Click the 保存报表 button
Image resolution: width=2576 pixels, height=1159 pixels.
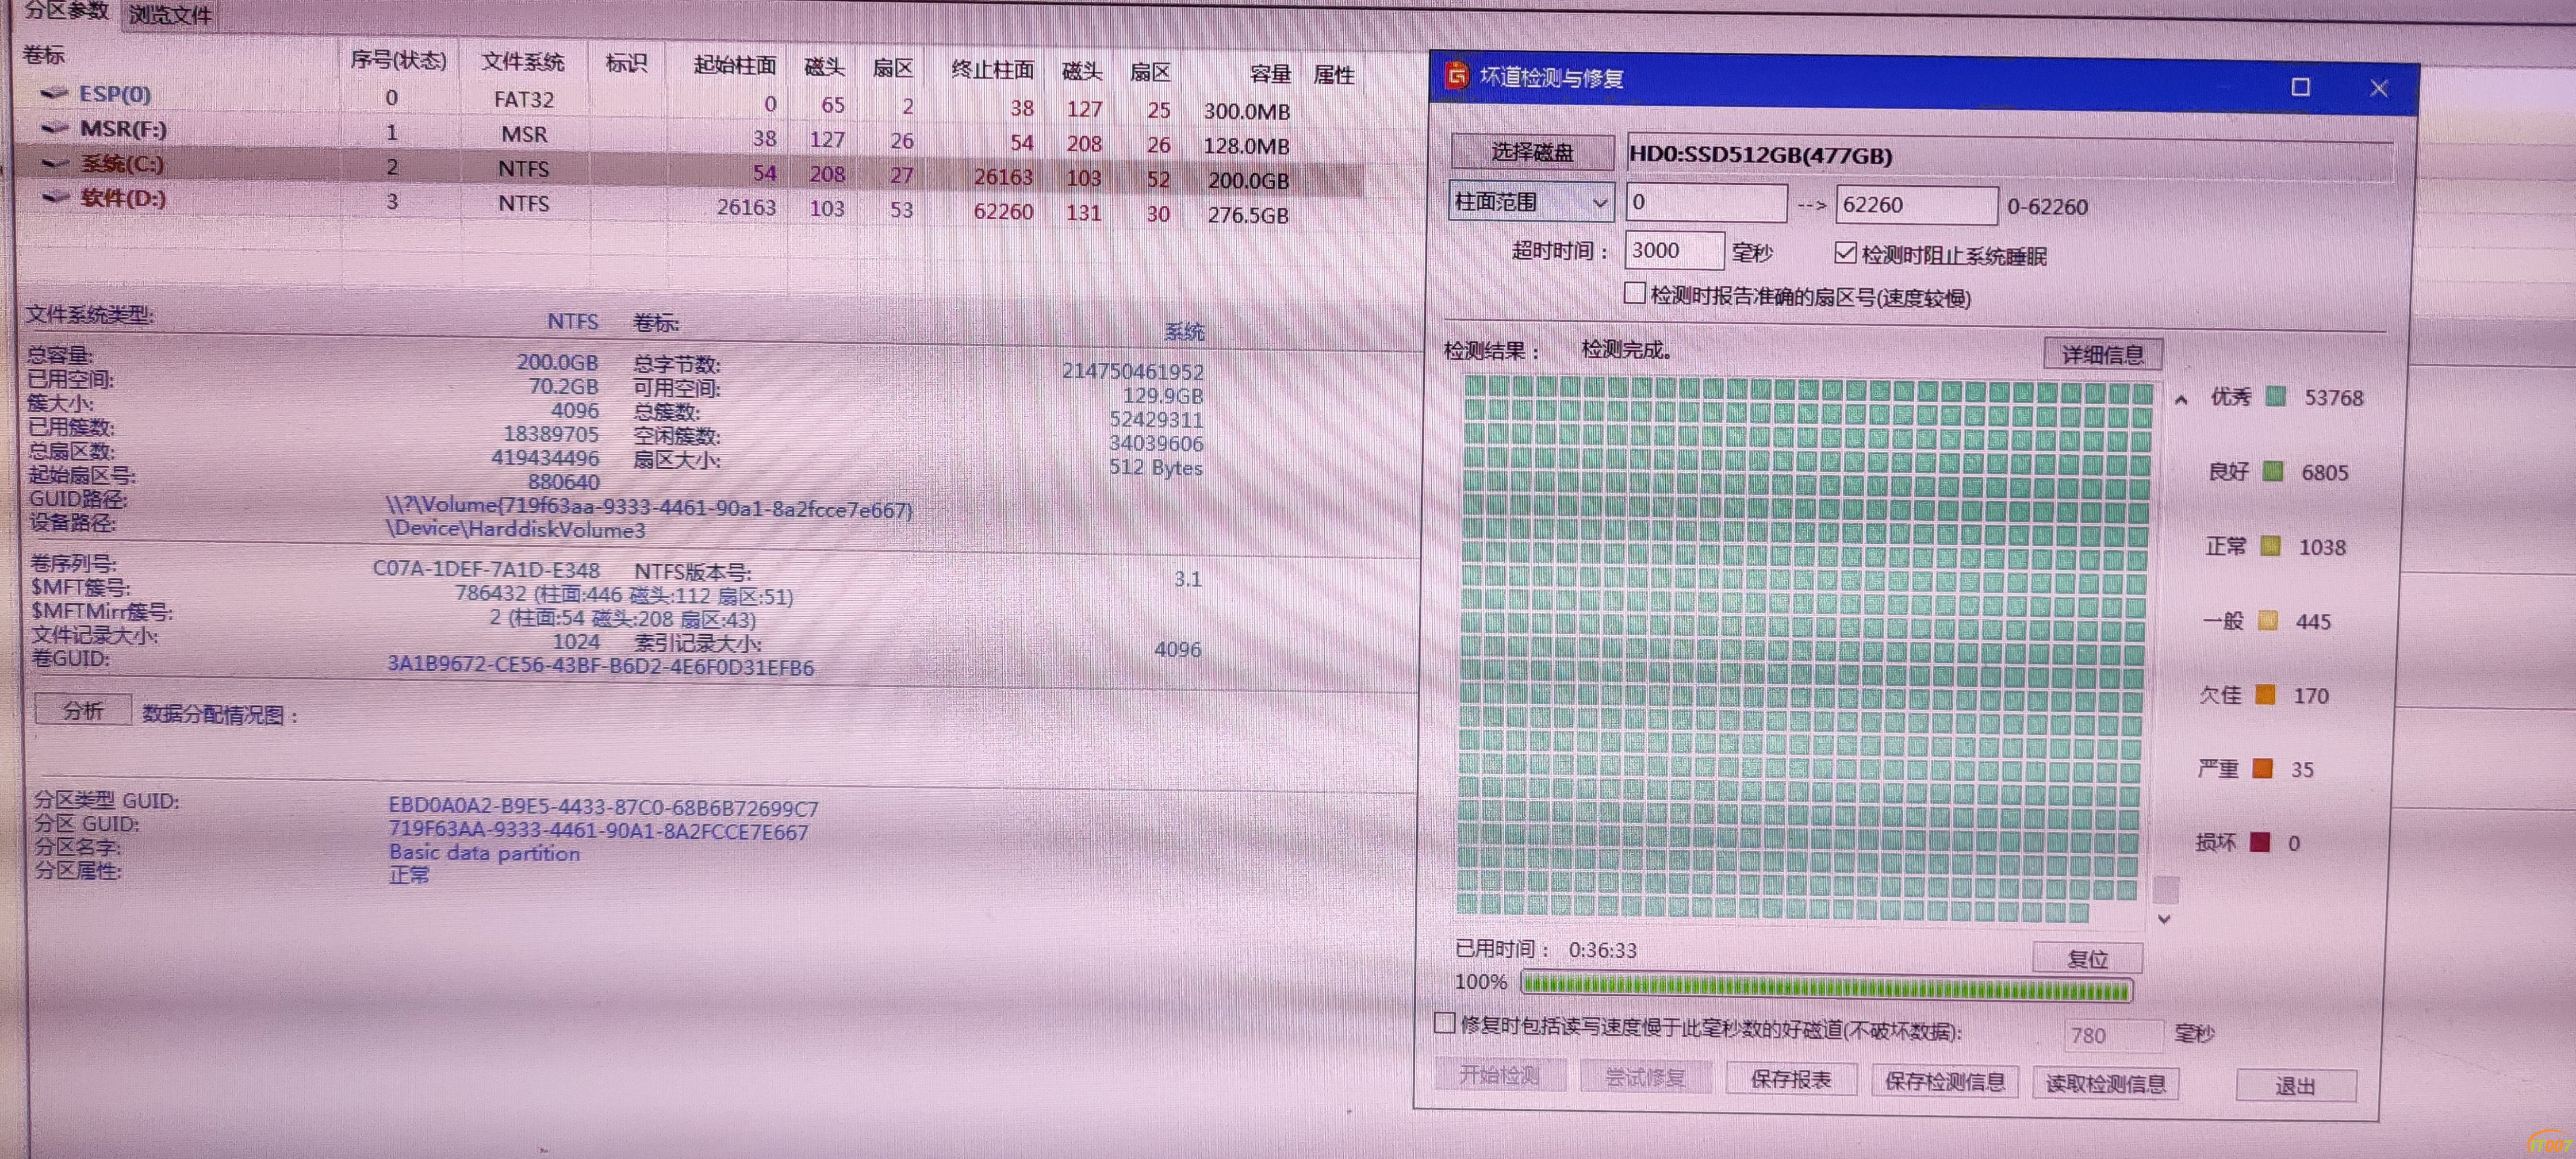tap(1790, 1079)
